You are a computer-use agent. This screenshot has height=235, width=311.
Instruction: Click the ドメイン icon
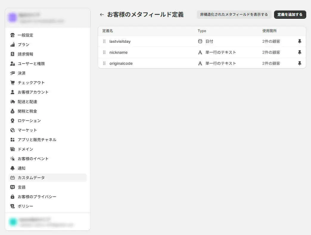[x=13, y=149]
